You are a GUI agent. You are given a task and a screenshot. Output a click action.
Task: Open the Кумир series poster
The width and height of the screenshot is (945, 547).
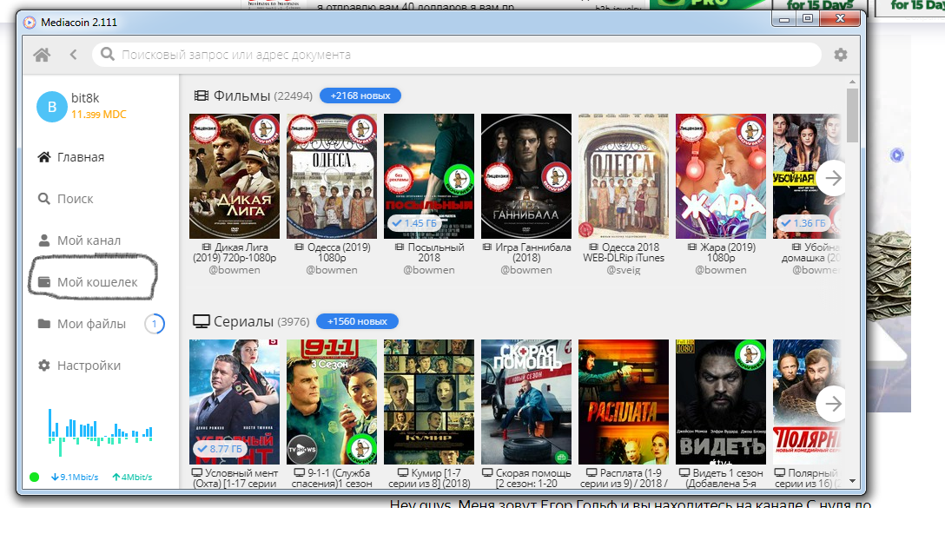(429, 402)
